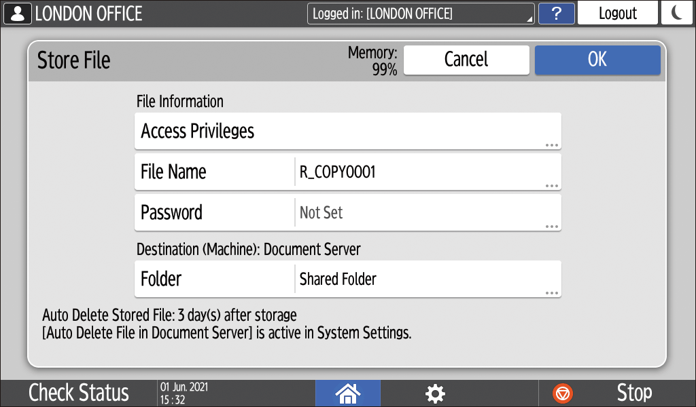Open Check Status
The width and height of the screenshot is (696, 407).
click(x=79, y=393)
